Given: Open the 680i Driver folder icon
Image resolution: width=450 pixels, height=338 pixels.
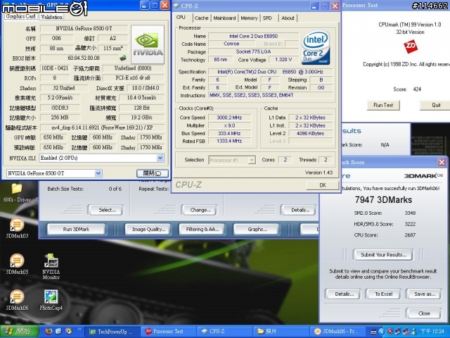Looking at the screenshot, I should point(17,192).
